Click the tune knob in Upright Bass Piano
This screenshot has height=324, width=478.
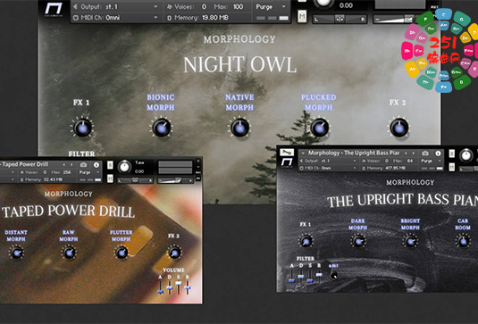click(x=465, y=155)
